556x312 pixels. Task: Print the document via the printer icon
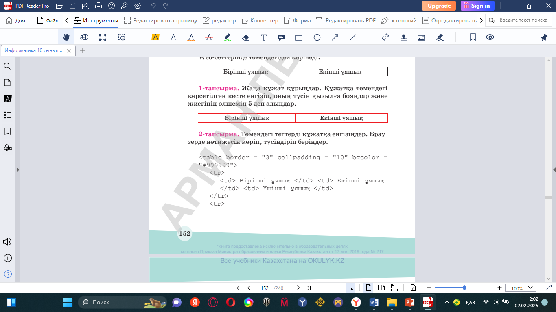98,6
